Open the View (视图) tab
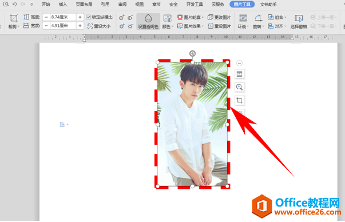This screenshot has width=345, height=222. pos(139,4)
